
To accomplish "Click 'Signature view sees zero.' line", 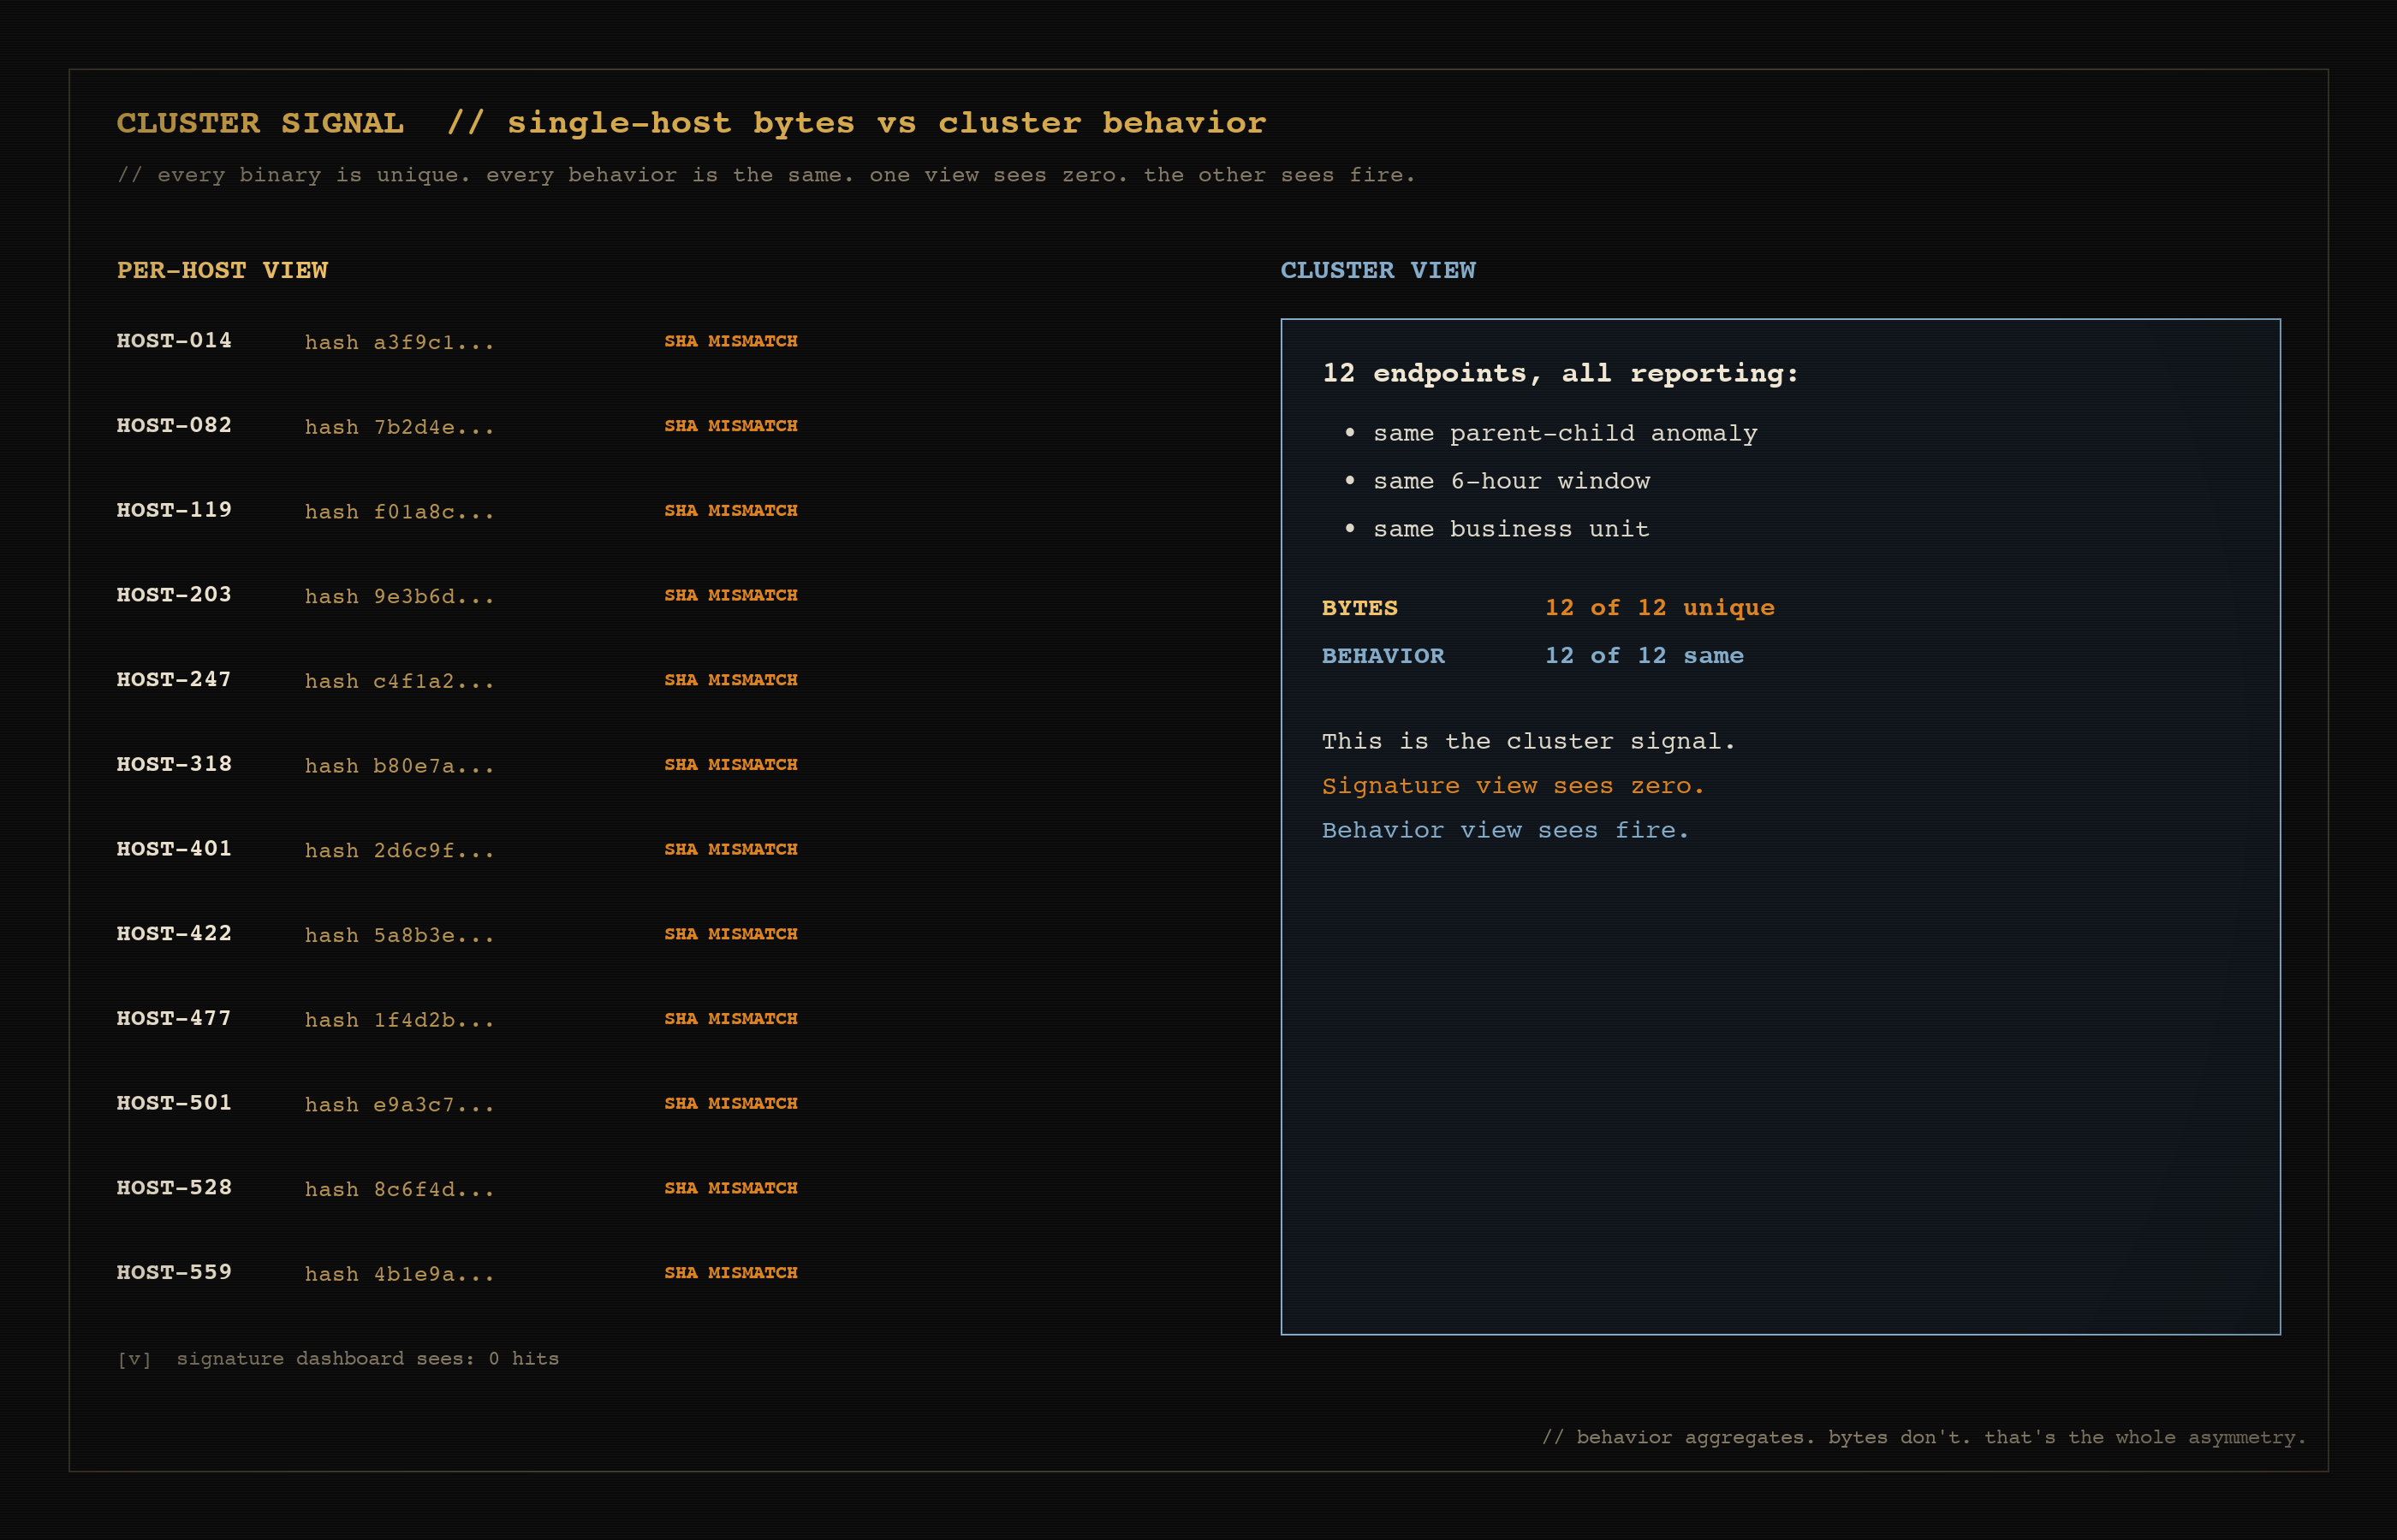I will point(1513,786).
